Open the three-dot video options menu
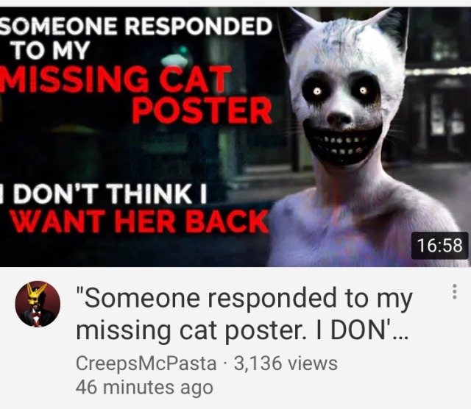Image resolution: width=471 pixels, height=409 pixels. click(x=455, y=291)
